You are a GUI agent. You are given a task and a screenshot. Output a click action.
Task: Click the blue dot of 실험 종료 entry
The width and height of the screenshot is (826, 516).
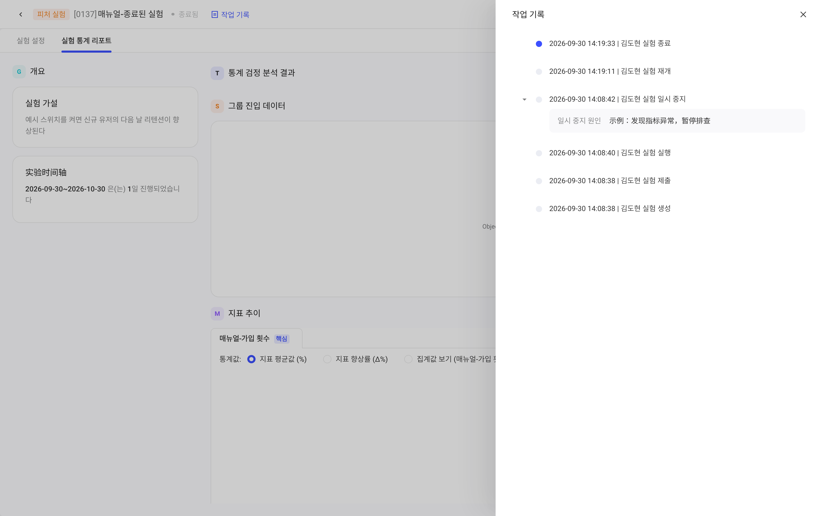tap(539, 44)
